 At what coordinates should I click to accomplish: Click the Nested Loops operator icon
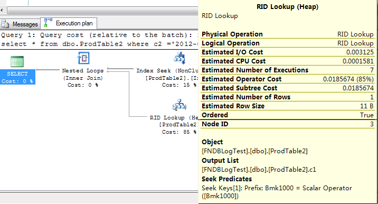[x=83, y=58]
